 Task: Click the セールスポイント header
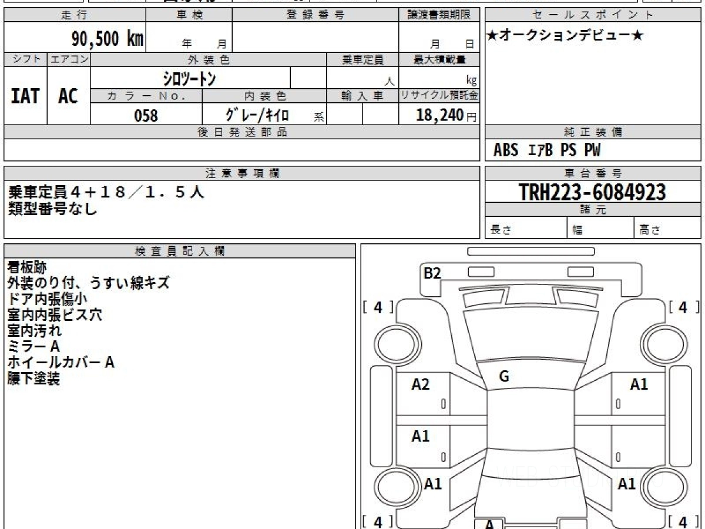593,15
